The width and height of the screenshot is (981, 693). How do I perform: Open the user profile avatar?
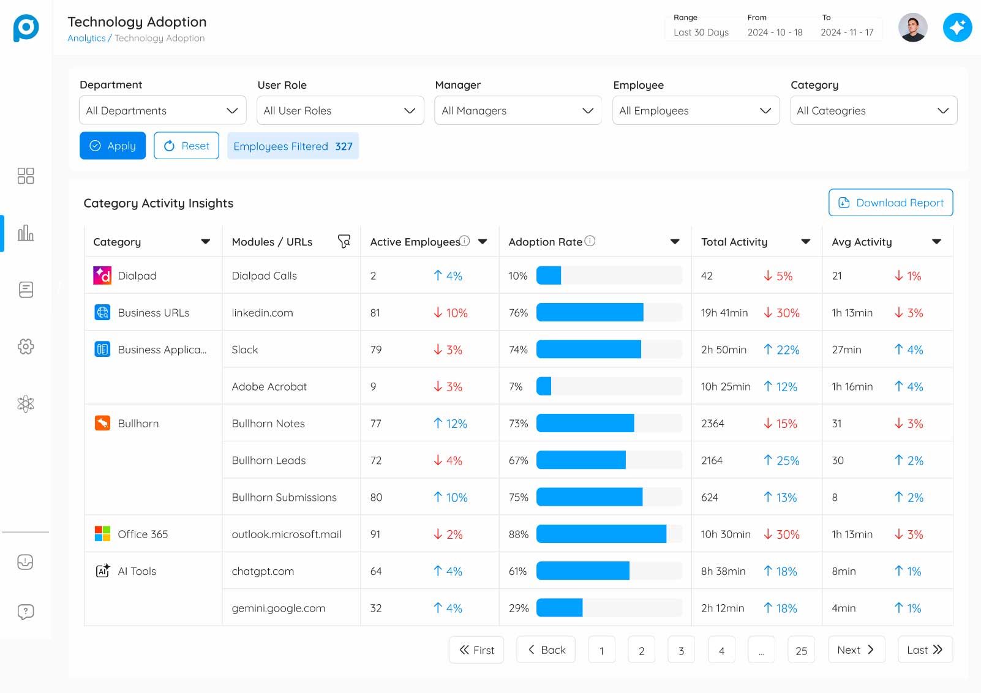click(x=912, y=28)
